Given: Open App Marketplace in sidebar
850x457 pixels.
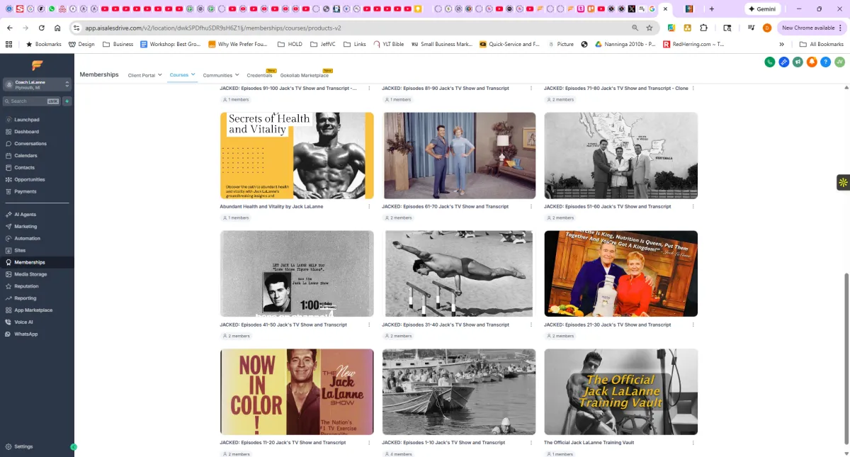Looking at the screenshot, I should tap(33, 310).
